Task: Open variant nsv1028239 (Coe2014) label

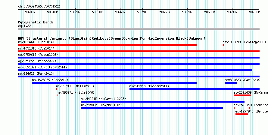Action: (50, 80)
